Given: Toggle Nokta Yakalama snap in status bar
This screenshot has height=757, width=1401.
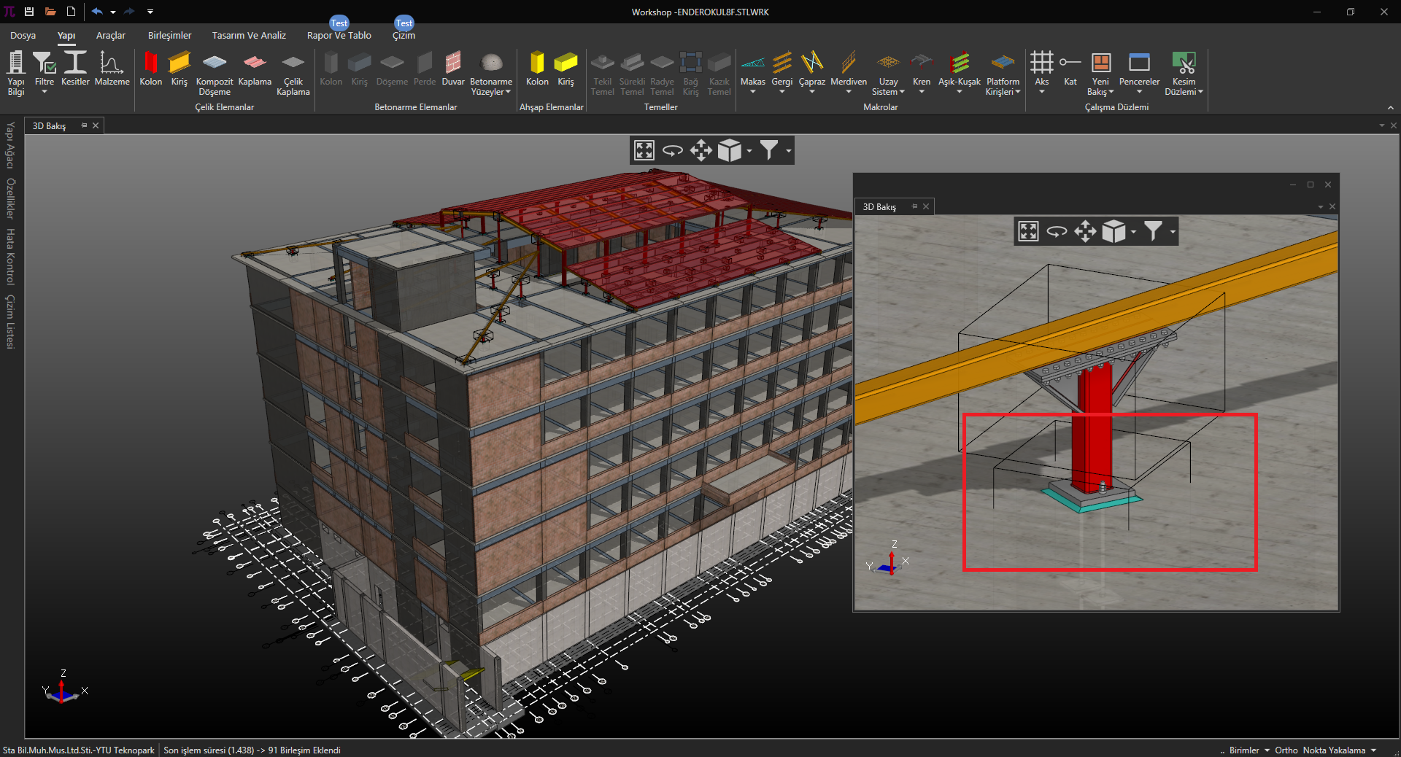Looking at the screenshot, I should tap(1334, 750).
